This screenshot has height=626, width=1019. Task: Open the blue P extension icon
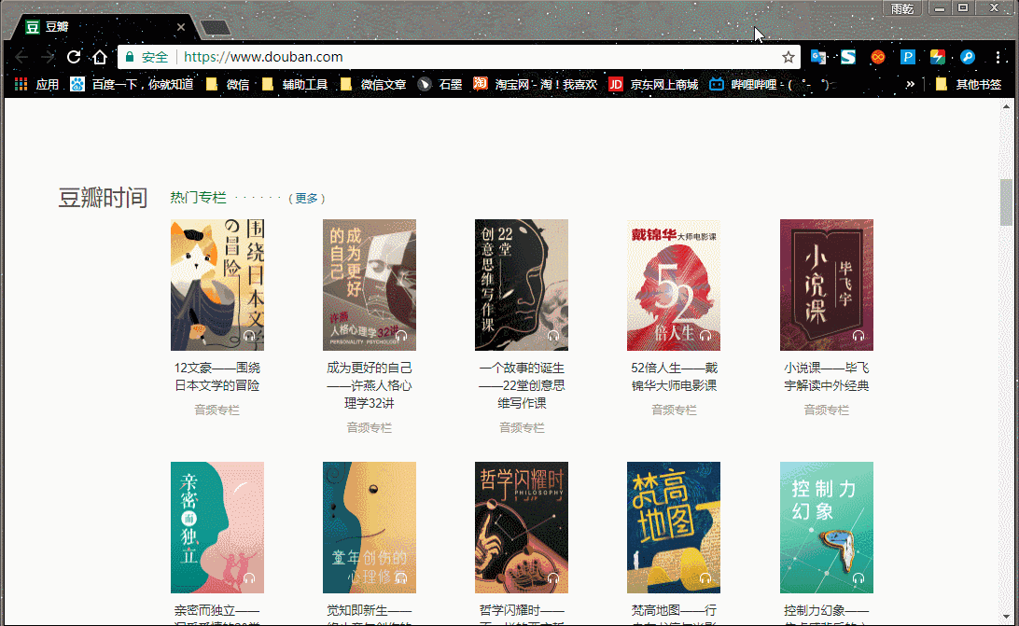coord(908,57)
